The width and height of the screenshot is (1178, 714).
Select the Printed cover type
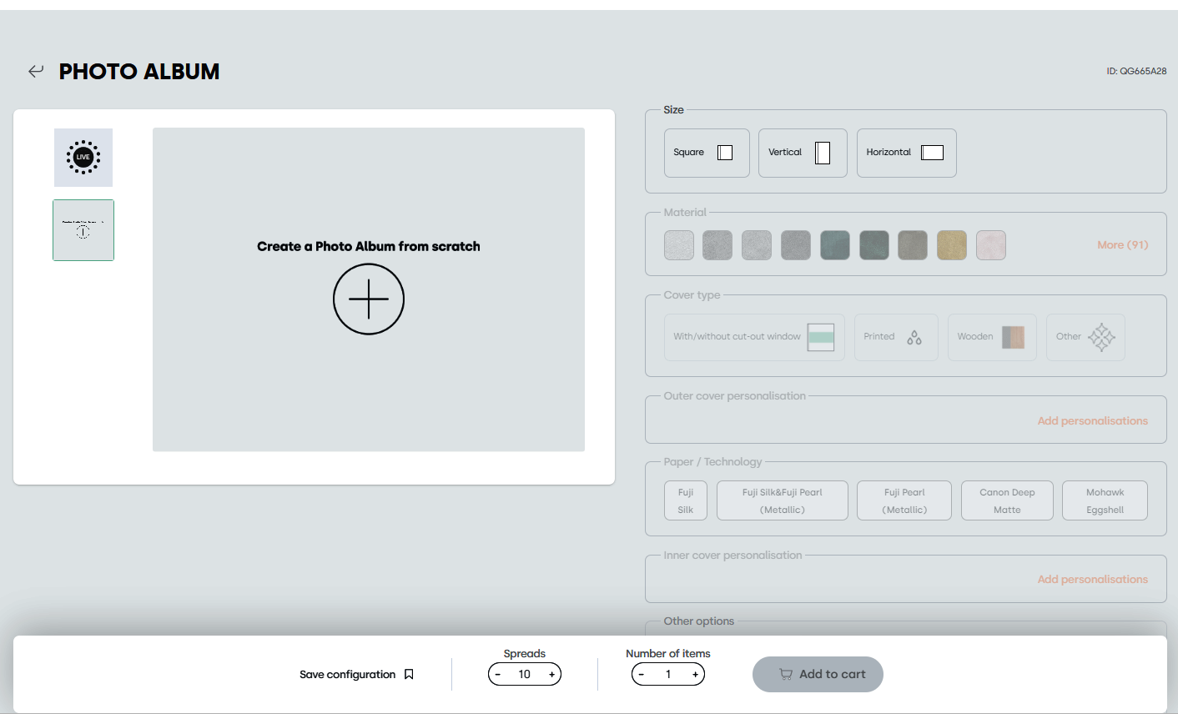coord(896,337)
